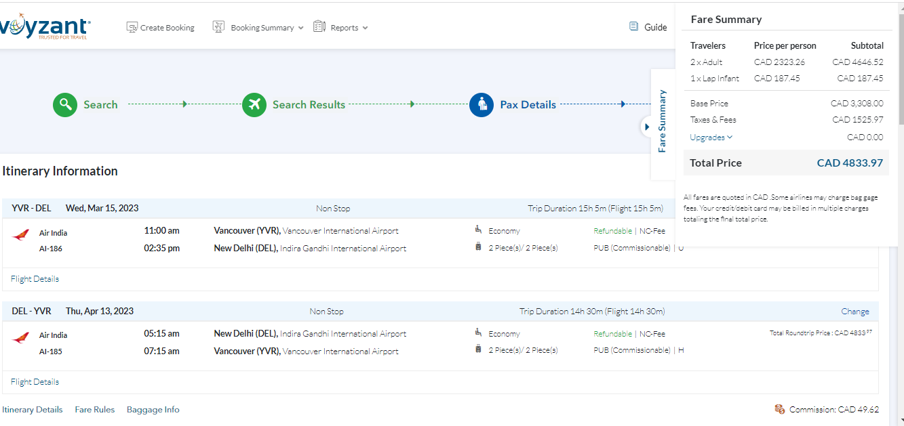904x426 pixels.
Task: Click the Guide book icon
Action: (634, 26)
